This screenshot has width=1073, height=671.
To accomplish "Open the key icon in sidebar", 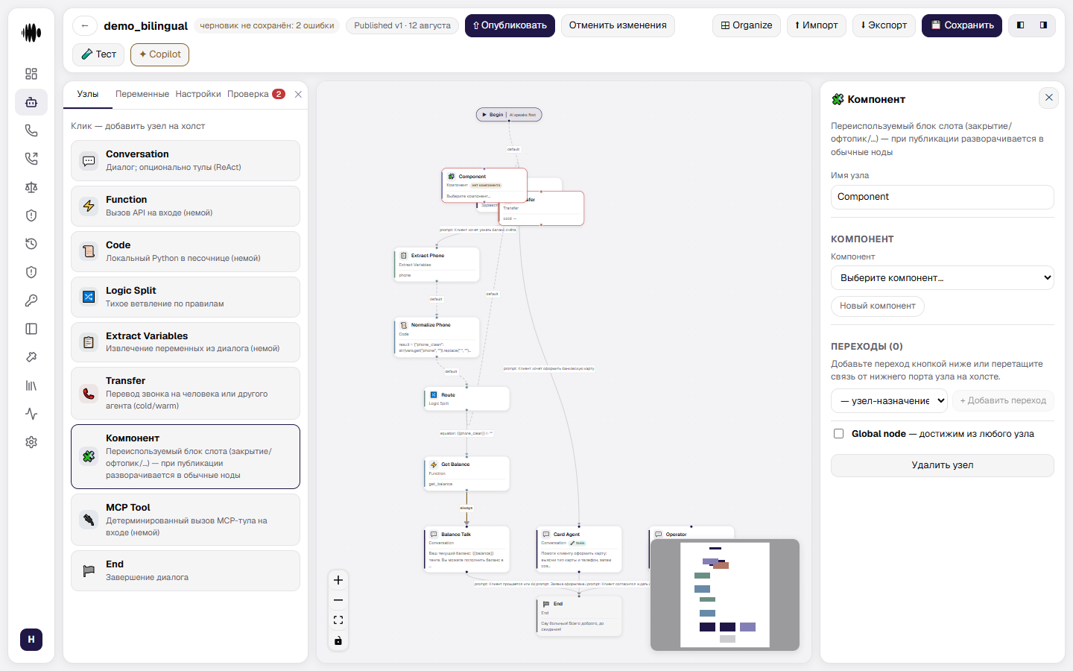I will [31, 300].
